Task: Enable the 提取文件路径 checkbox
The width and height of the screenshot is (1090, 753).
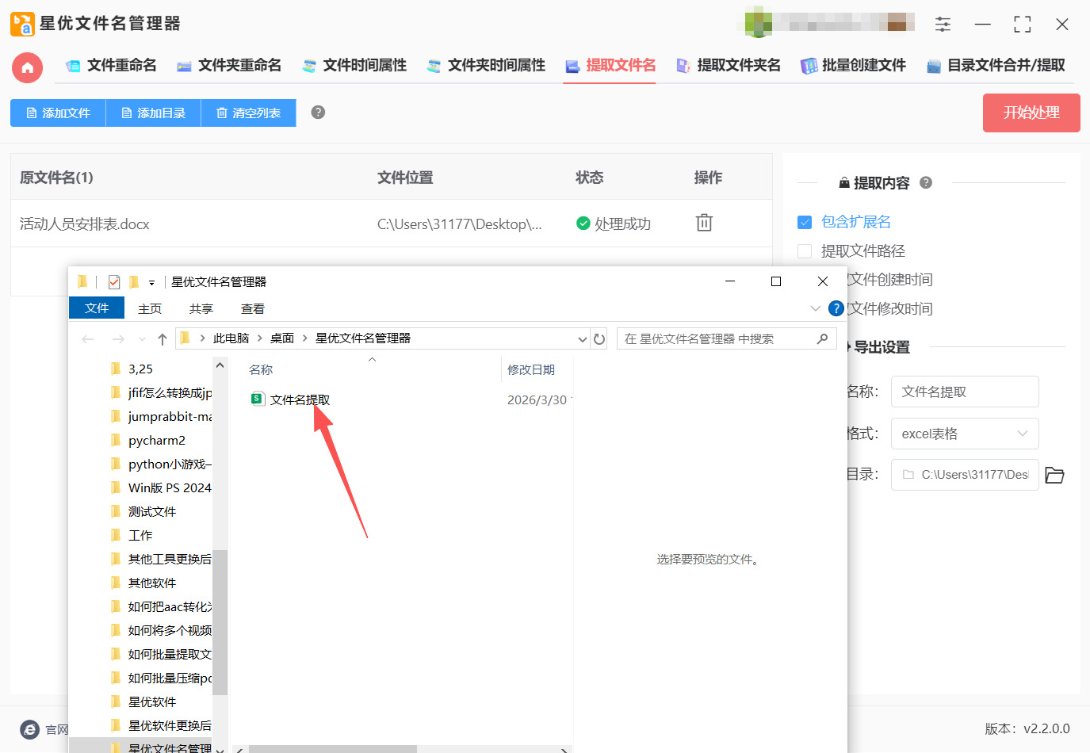Action: pyautogui.click(x=805, y=251)
